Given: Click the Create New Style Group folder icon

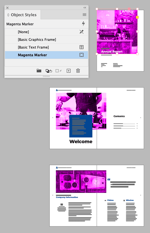Looking at the screenshot, I should click(39, 71).
